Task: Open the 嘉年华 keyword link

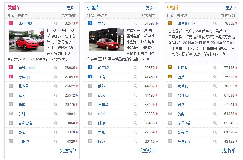Action: [x=103, y=105]
